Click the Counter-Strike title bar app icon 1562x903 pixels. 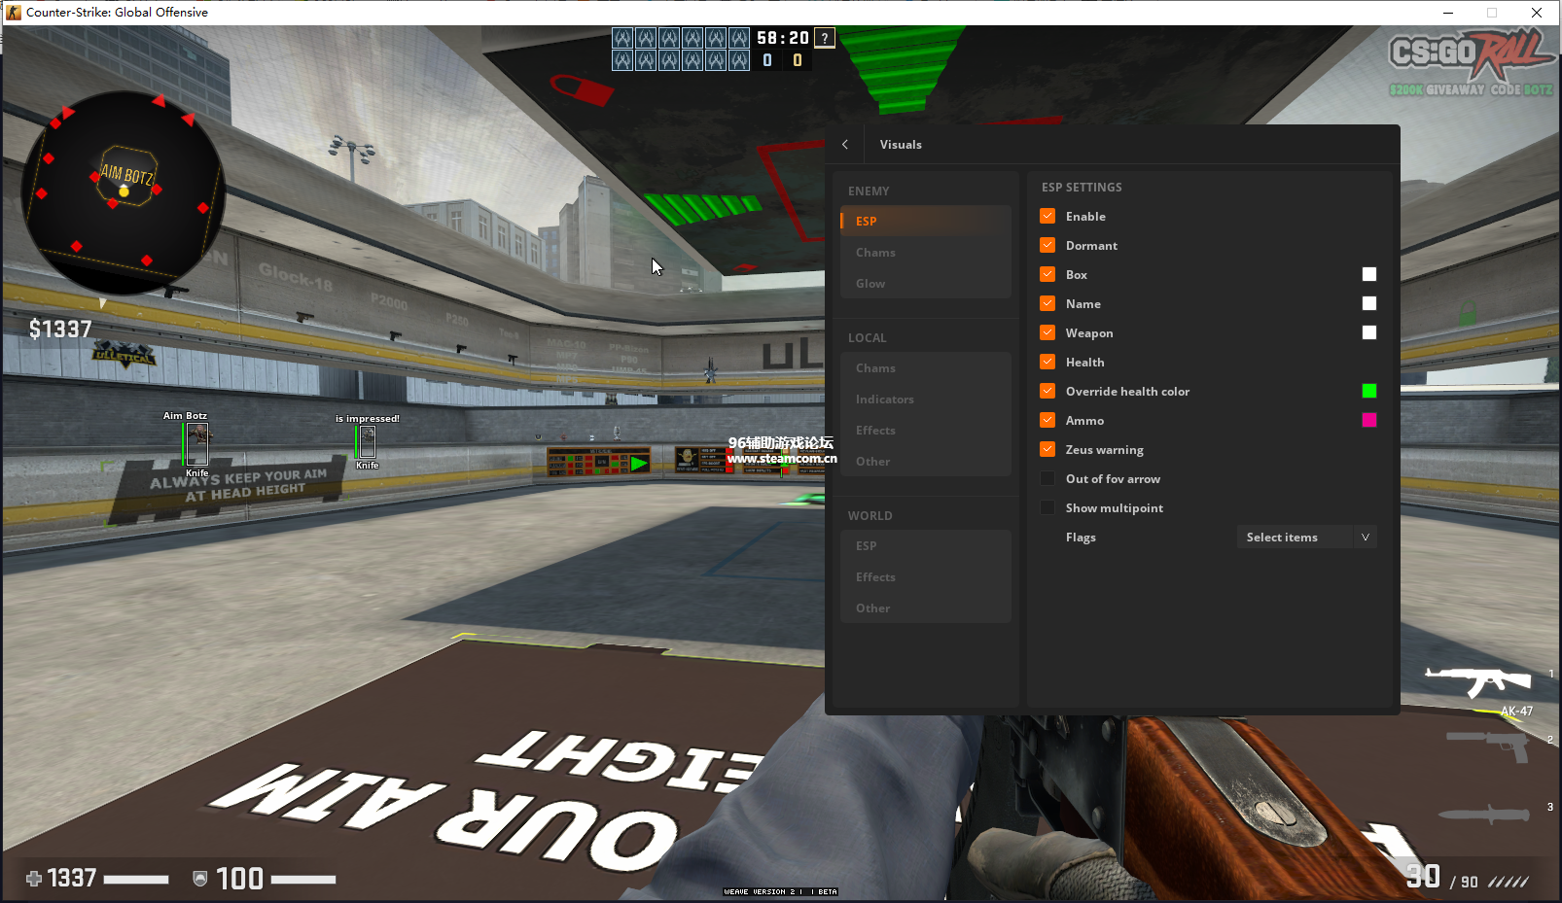pyautogui.click(x=13, y=13)
